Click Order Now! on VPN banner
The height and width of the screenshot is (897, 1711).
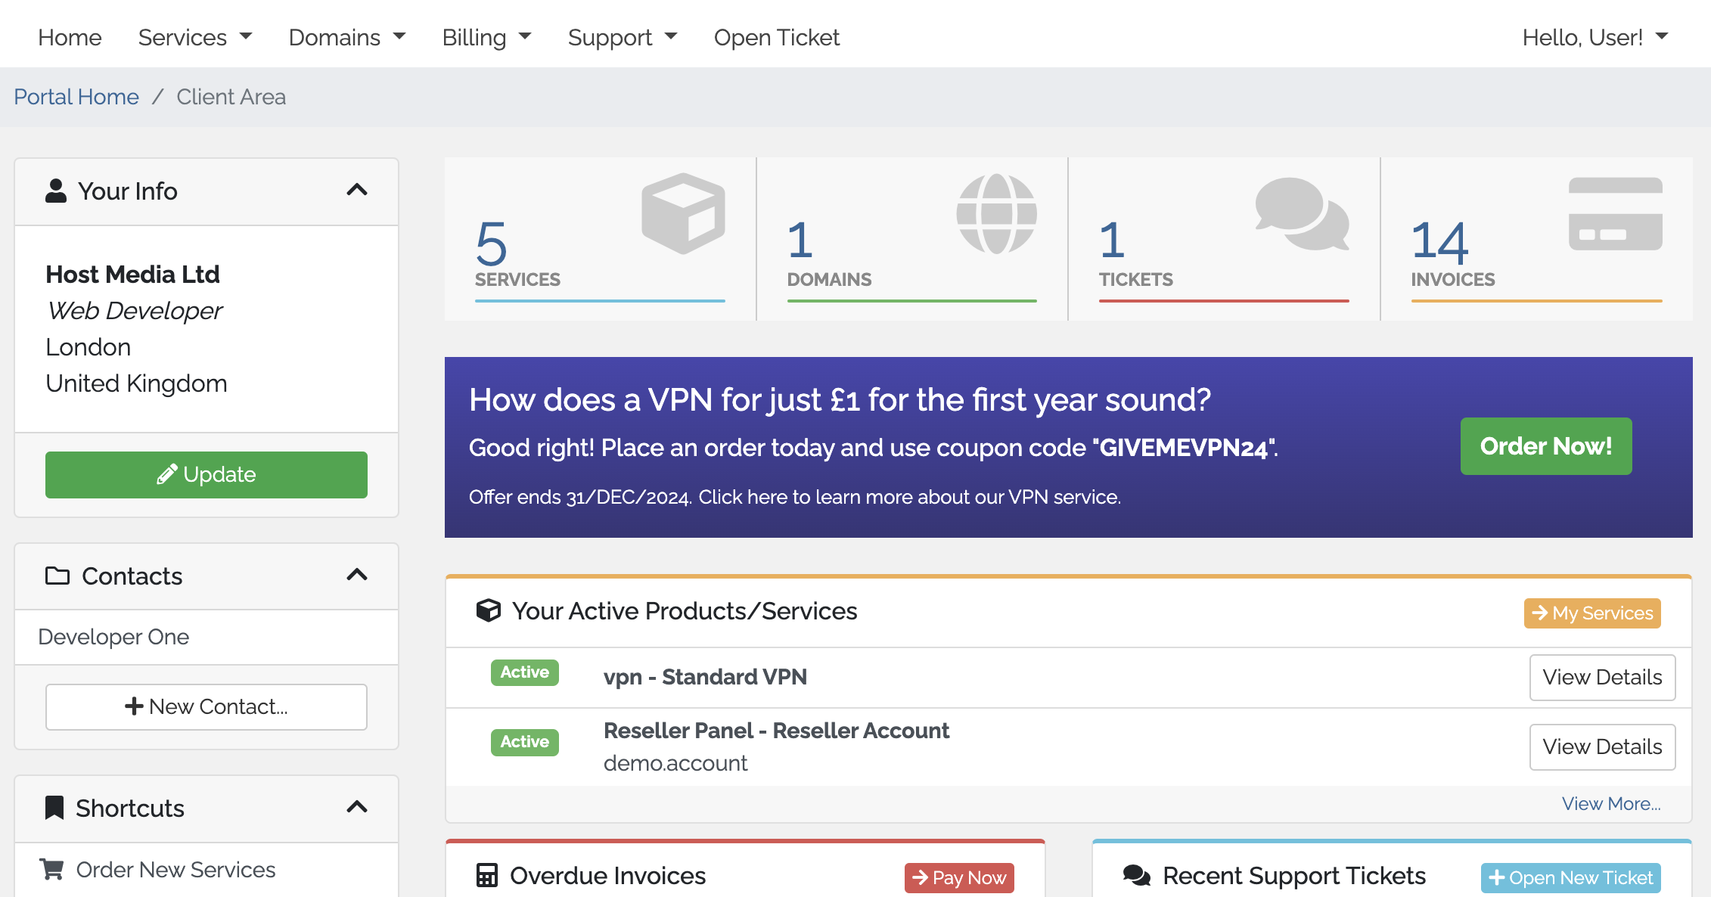point(1545,446)
